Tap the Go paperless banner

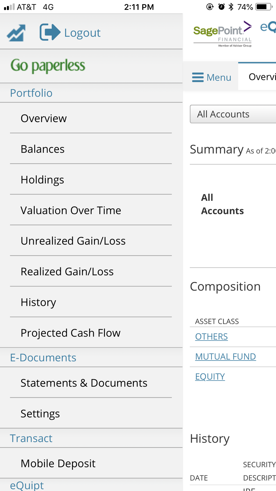(x=48, y=66)
